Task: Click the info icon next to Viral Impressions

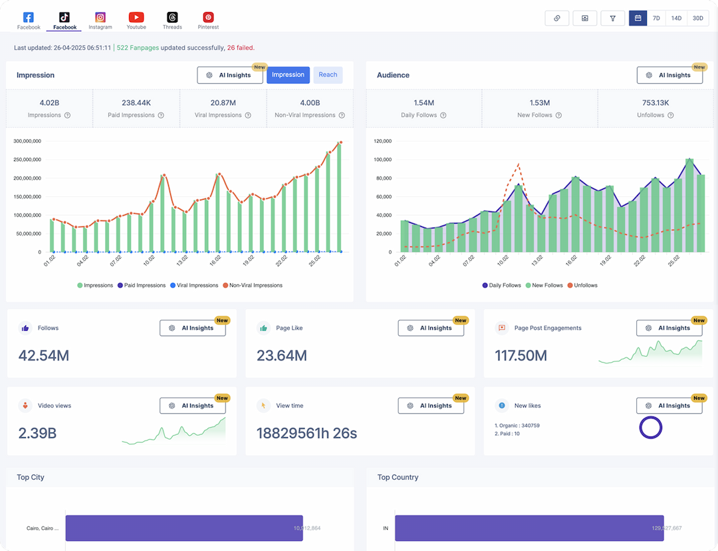Action: coord(248,115)
